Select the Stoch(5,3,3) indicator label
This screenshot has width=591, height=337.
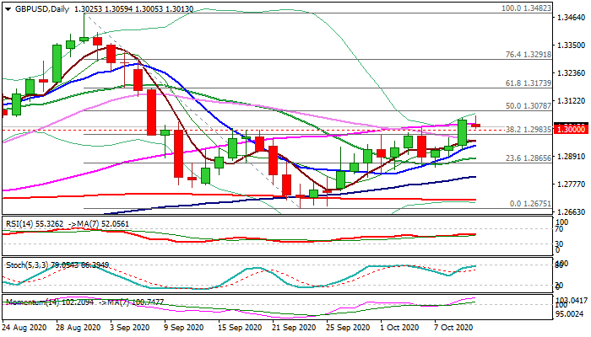(57, 265)
